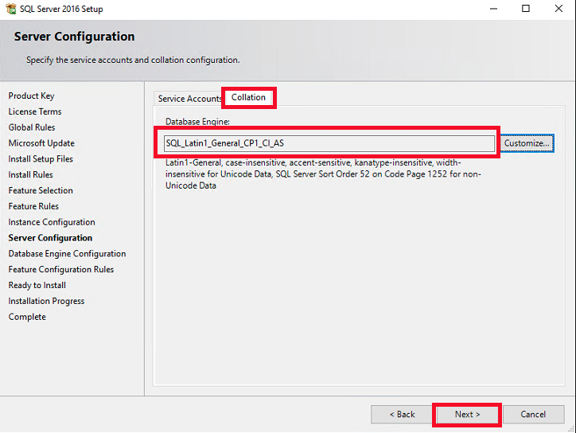Click License Terms in the steps list
The height and width of the screenshot is (433, 576).
coord(35,111)
